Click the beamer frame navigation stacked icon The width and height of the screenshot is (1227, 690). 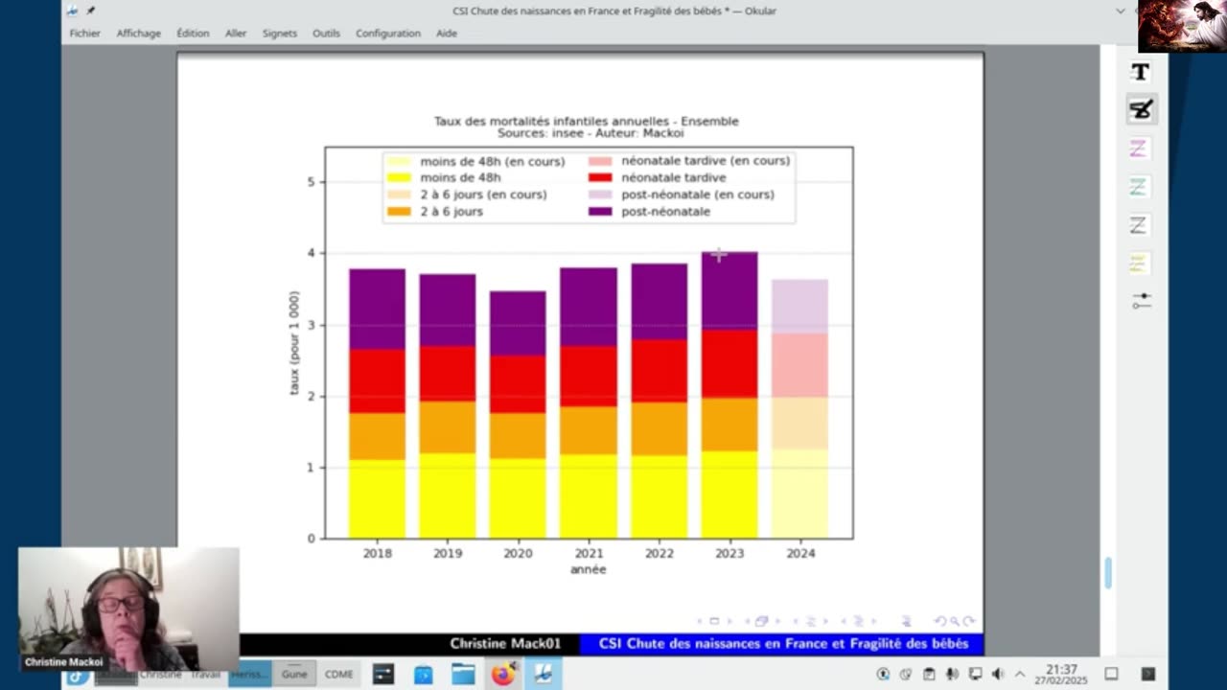click(762, 621)
